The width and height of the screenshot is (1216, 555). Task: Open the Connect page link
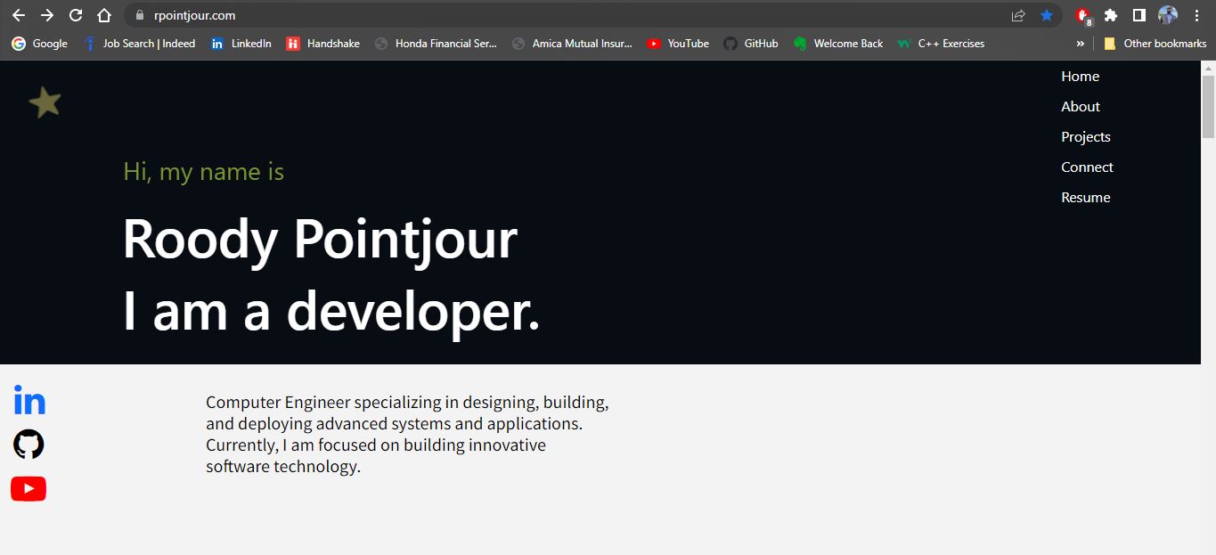[1087, 167]
